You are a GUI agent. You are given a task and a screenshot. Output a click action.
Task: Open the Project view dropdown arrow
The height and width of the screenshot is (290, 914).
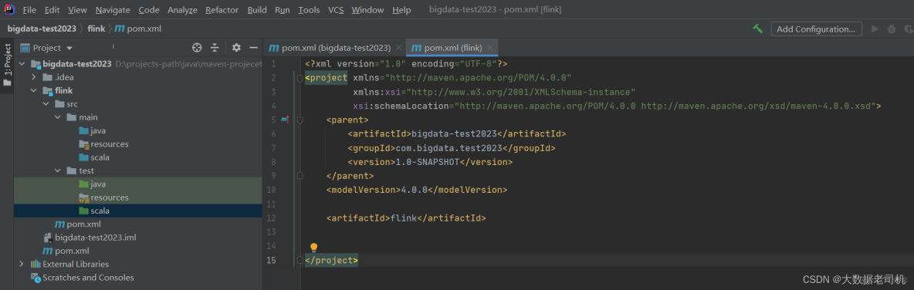pos(69,49)
